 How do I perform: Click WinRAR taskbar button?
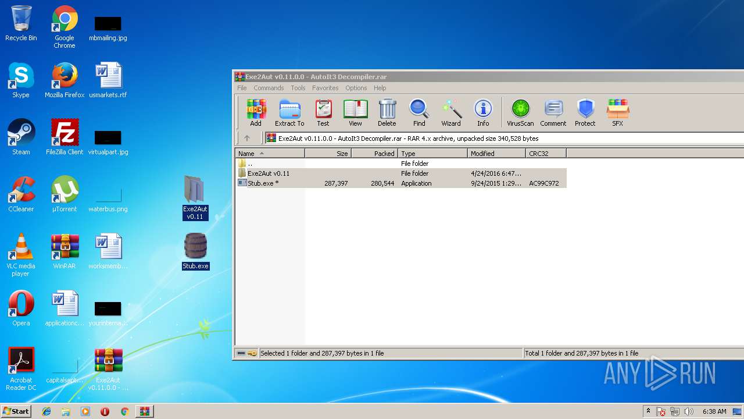pyautogui.click(x=144, y=411)
